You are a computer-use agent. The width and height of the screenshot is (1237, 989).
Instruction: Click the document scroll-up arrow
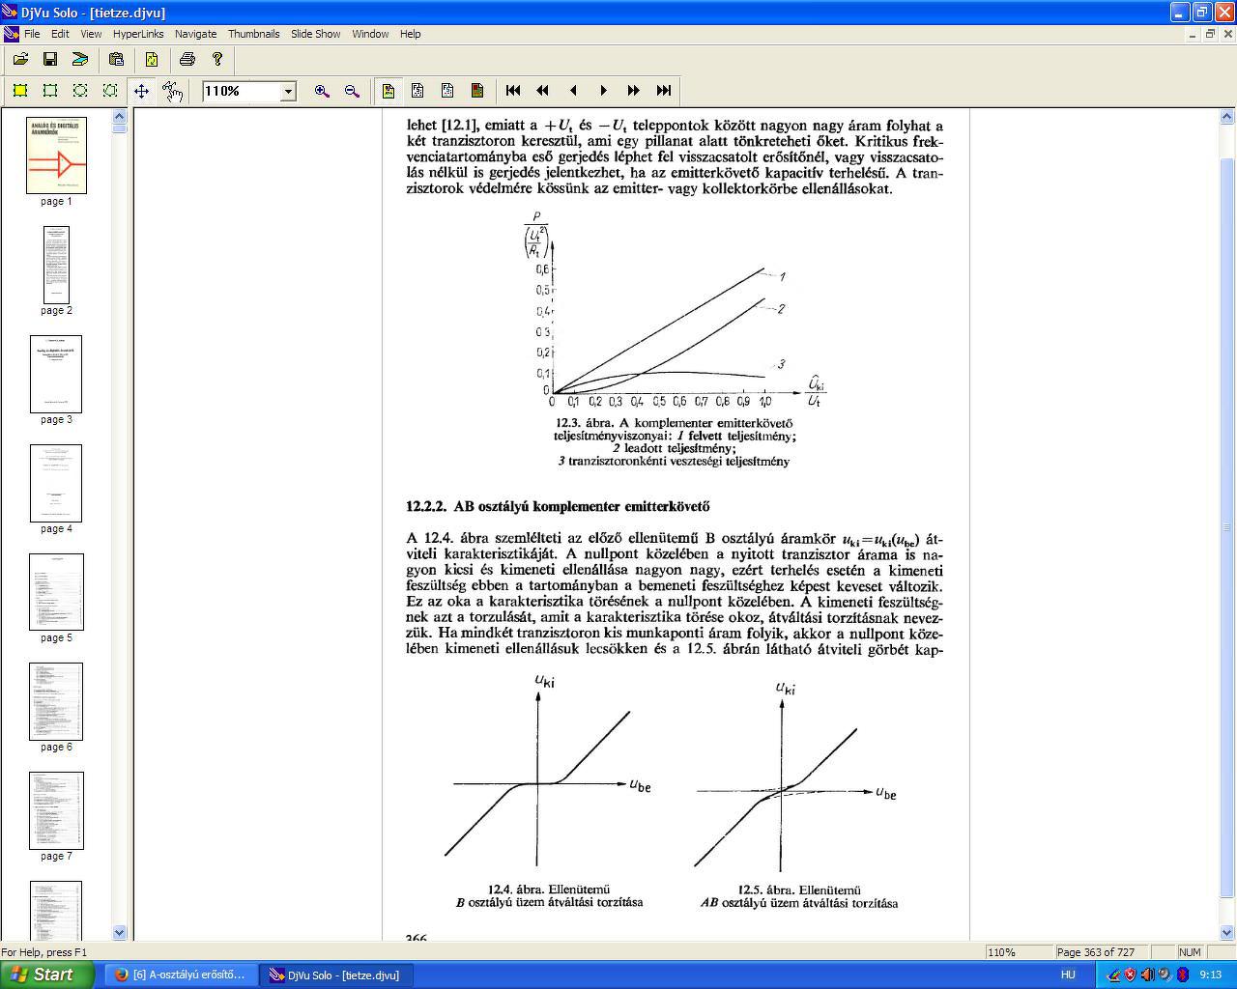point(1228,117)
